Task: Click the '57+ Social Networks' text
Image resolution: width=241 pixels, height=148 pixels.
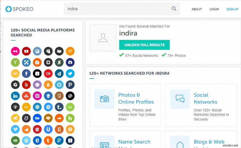Action: pos(141,56)
